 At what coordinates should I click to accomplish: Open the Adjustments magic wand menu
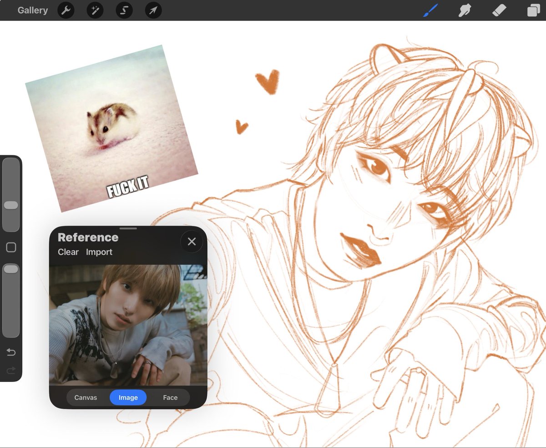95,10
